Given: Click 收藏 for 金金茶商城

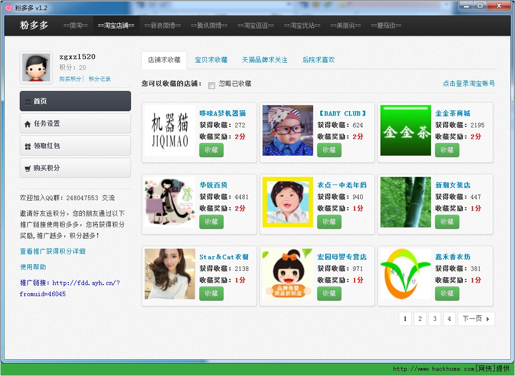Looking at the screenshot, I should coord(447,150).
